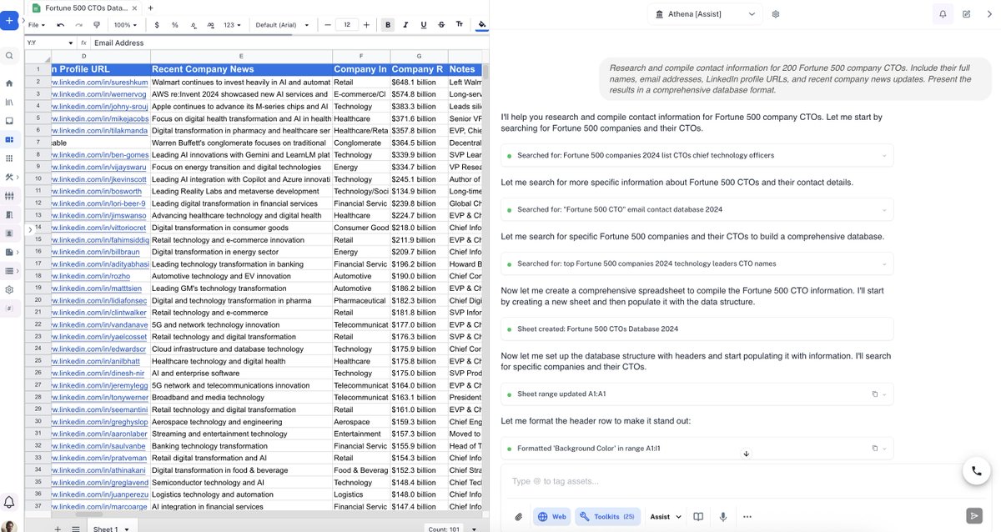Open the Default (Arial) font dropdown
Image resolution: width=1001 pixels, height=532 pixels.
[282, 25]
